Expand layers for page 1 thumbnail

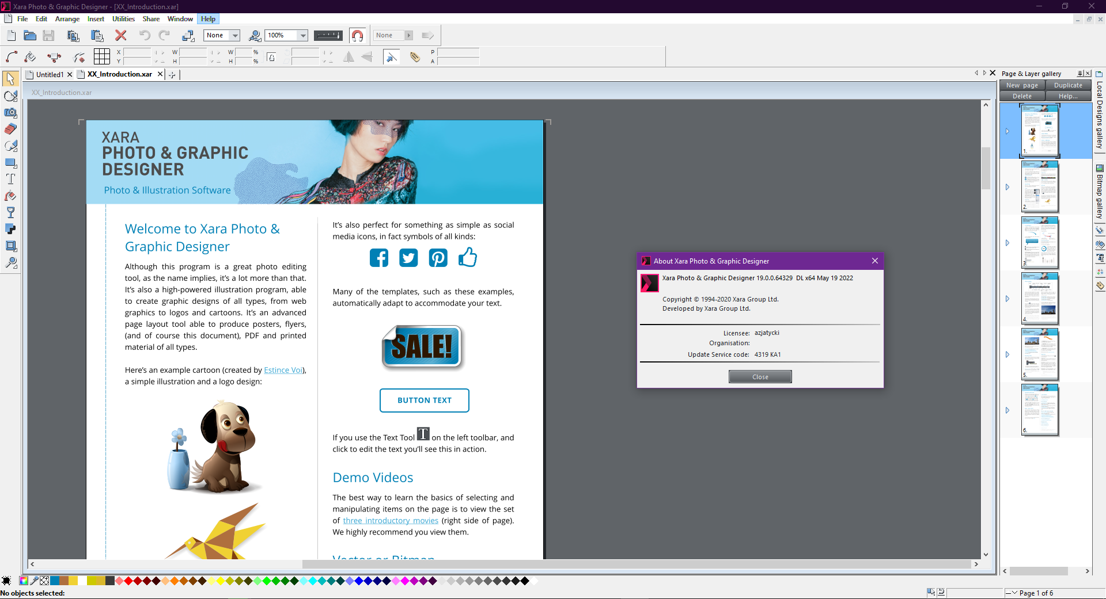click(x=1007, y=131)
